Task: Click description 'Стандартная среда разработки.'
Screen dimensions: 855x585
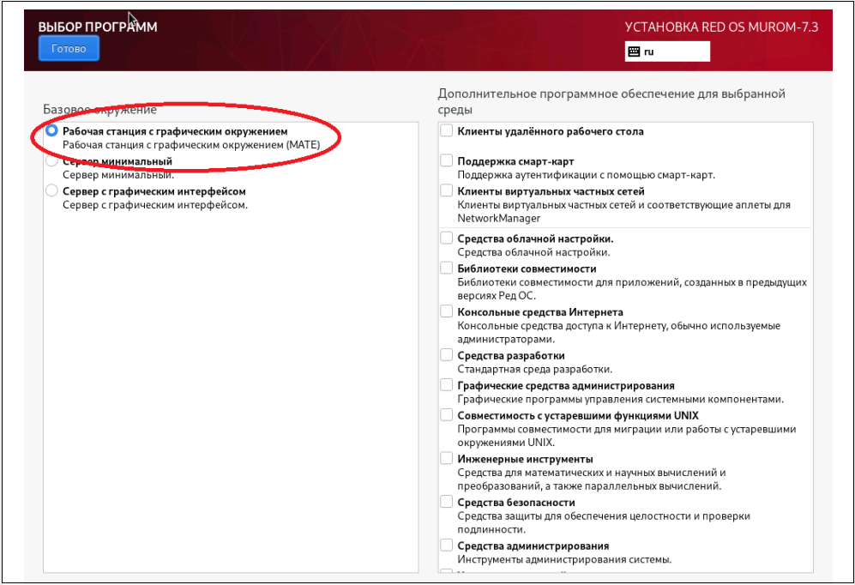Action: [535, 369]
